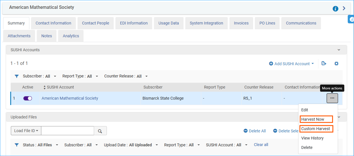The height and width of the screenshot is (156, 354).
Task: Open the SUSHI Account filter dropdown
Action: (227, 145)
